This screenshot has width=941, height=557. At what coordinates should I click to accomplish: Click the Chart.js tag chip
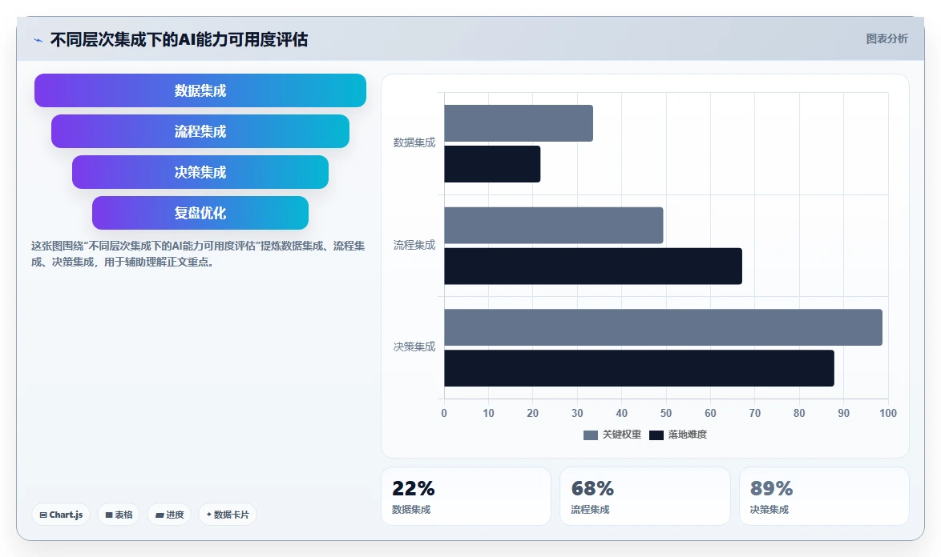tap(61, 515)
